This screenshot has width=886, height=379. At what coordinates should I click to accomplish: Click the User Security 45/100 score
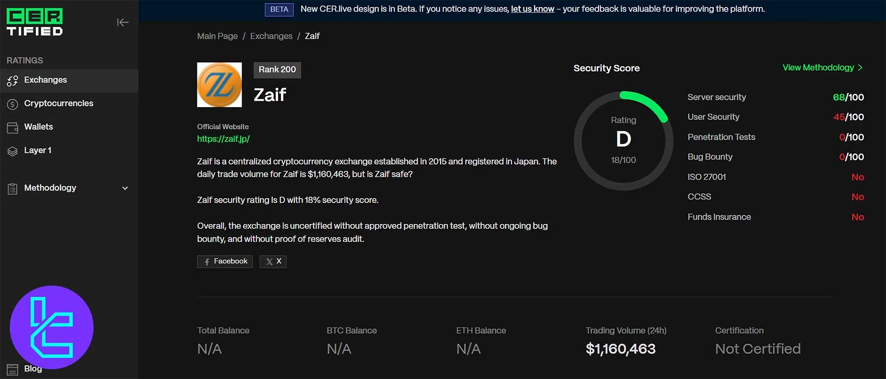(849, 117)
